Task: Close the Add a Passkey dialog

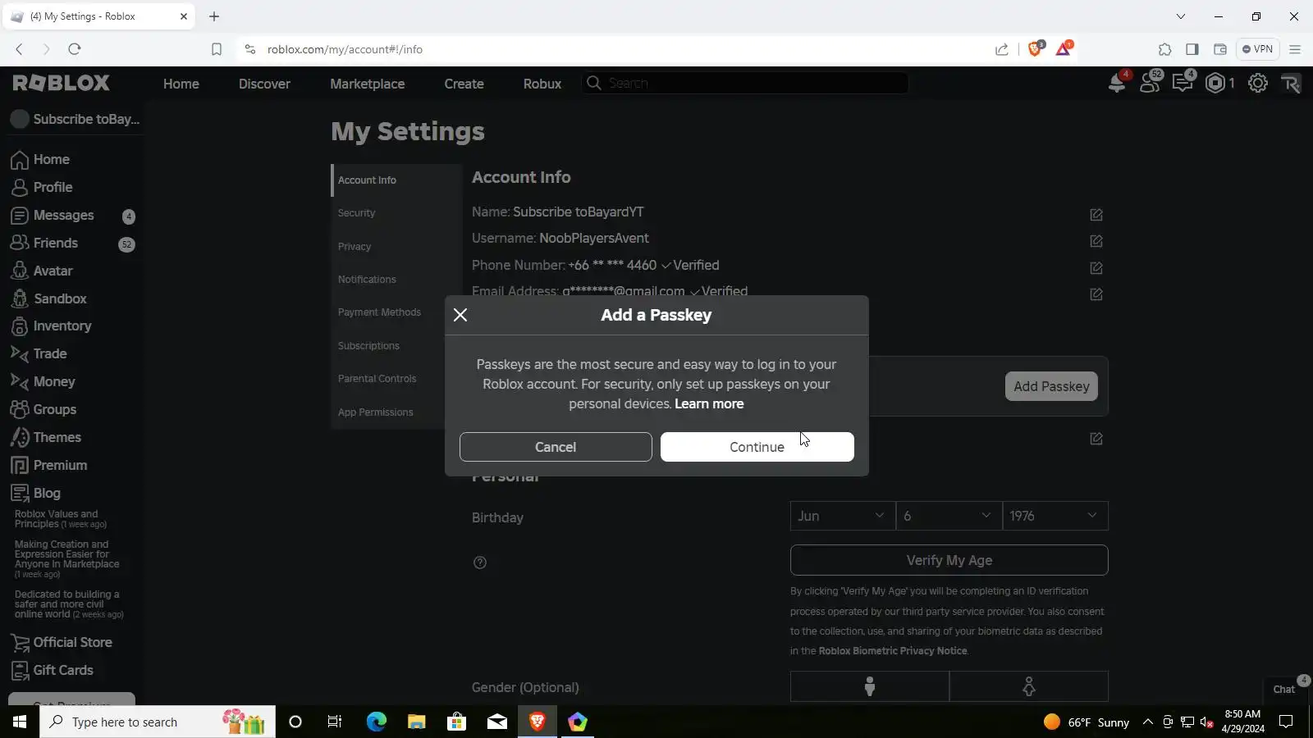Action: coord(460,315)
